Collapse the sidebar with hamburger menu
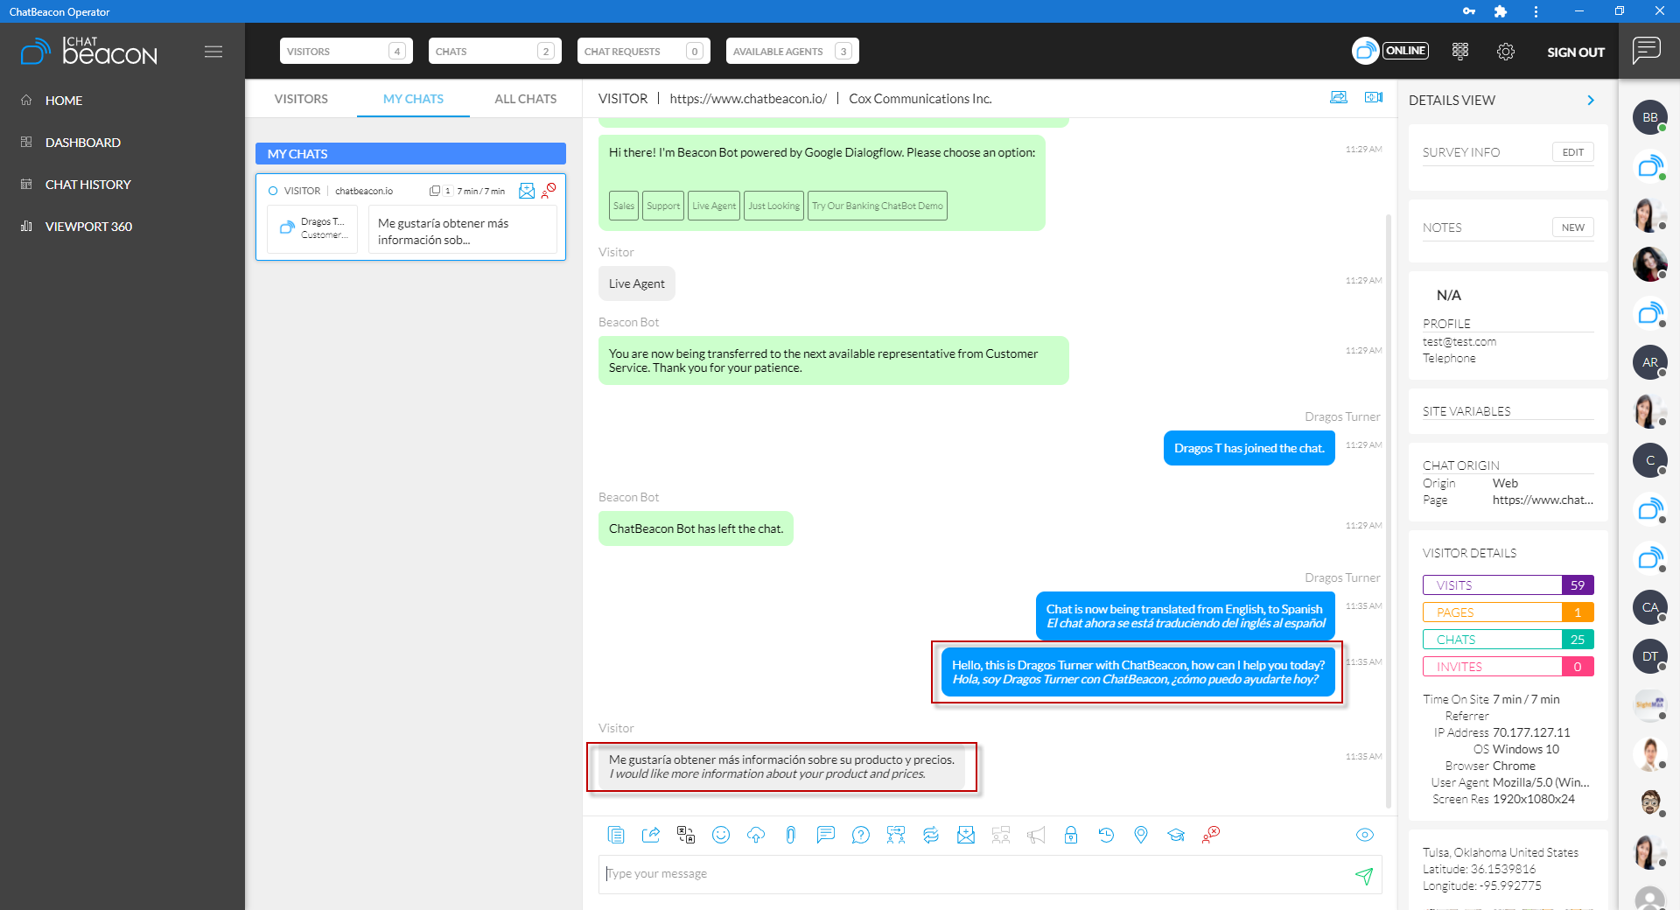 (213, 52)
